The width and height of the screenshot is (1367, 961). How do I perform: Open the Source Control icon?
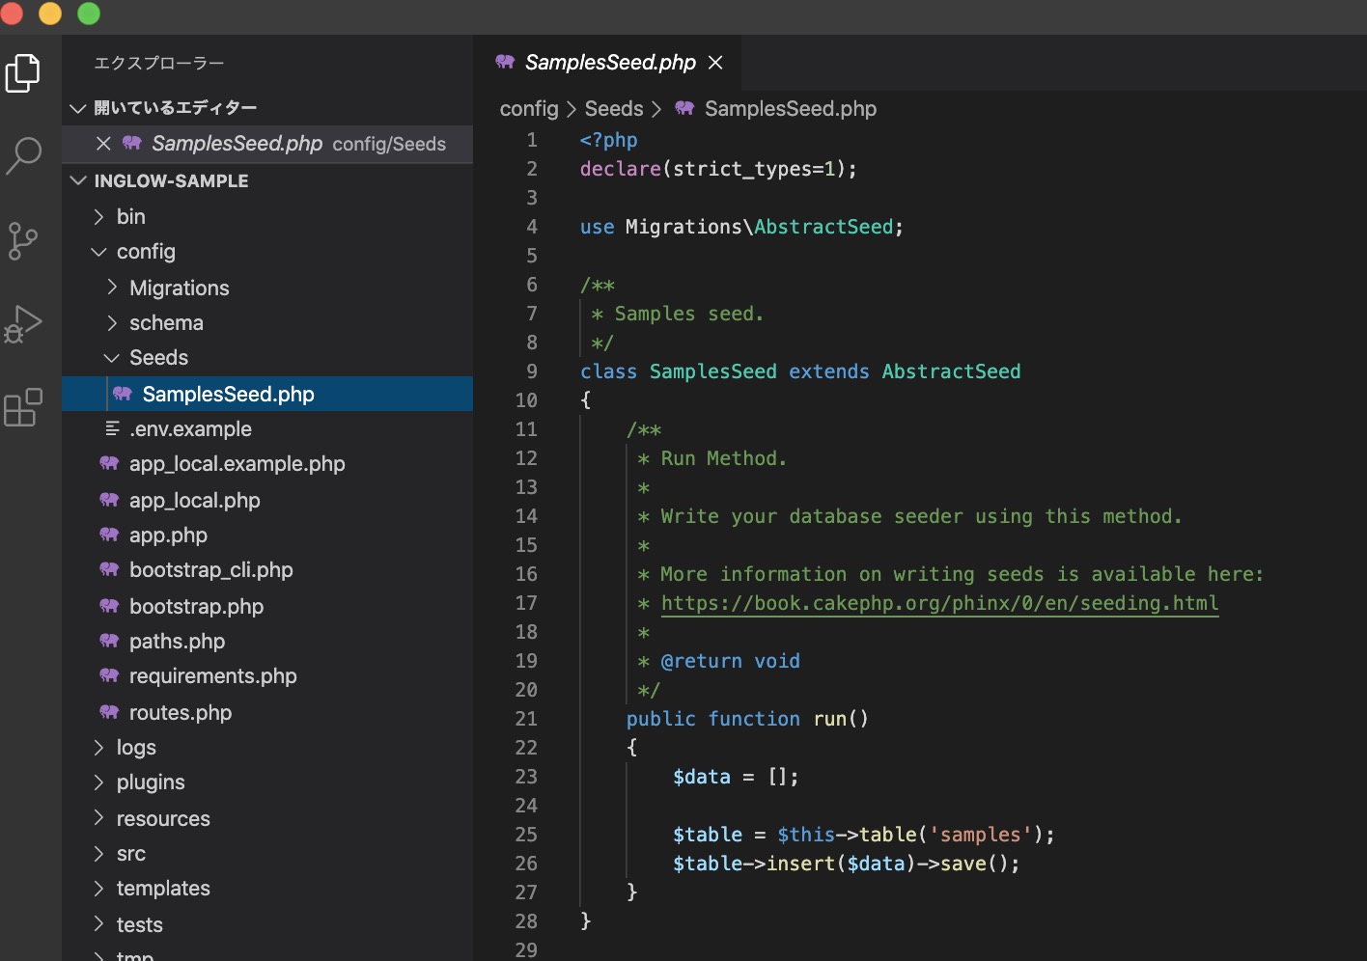click(x=22, y=241)
